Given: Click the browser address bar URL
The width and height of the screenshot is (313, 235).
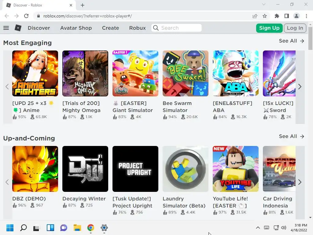Looking at the screenshot, I should coord(87,16).
